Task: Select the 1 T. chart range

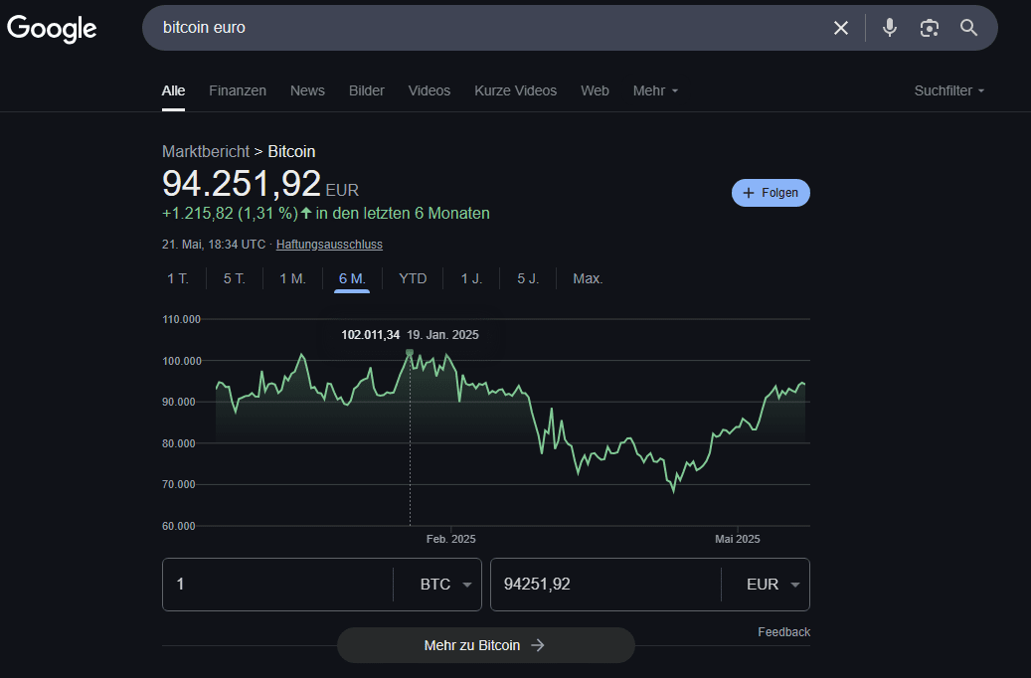Action: (178, 278)
